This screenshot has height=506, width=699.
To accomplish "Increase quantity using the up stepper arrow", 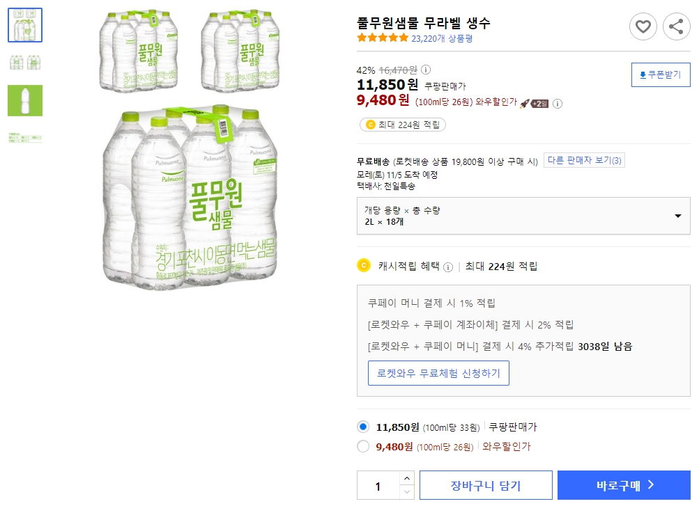I will (406, 480).
